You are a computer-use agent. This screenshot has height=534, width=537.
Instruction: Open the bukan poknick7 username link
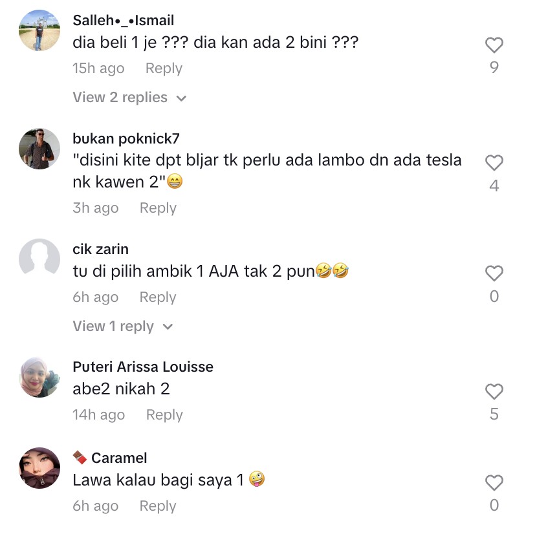pyautogui.click(x=126, y=138)
